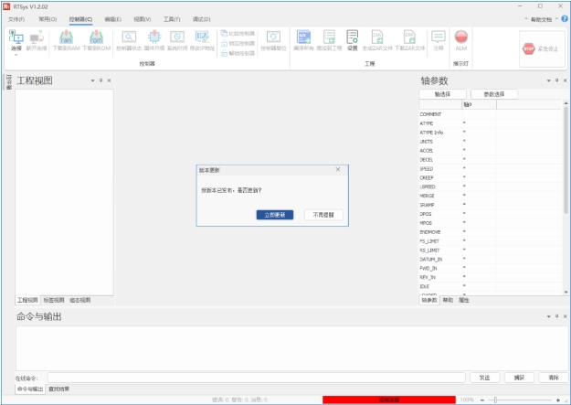The image size is (571, 405).
Task: Collapse the ribbon with the top-right chevron
Action: point(526,19)
